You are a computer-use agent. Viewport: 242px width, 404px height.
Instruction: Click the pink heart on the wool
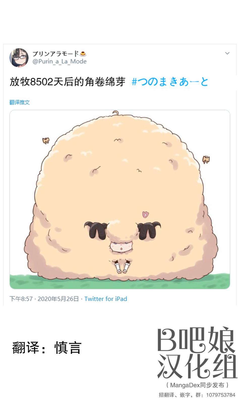coord(145,215)
